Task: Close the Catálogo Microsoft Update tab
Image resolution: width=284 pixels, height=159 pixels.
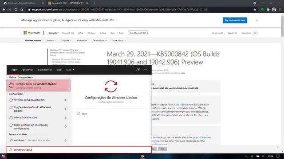Action: 43,3
